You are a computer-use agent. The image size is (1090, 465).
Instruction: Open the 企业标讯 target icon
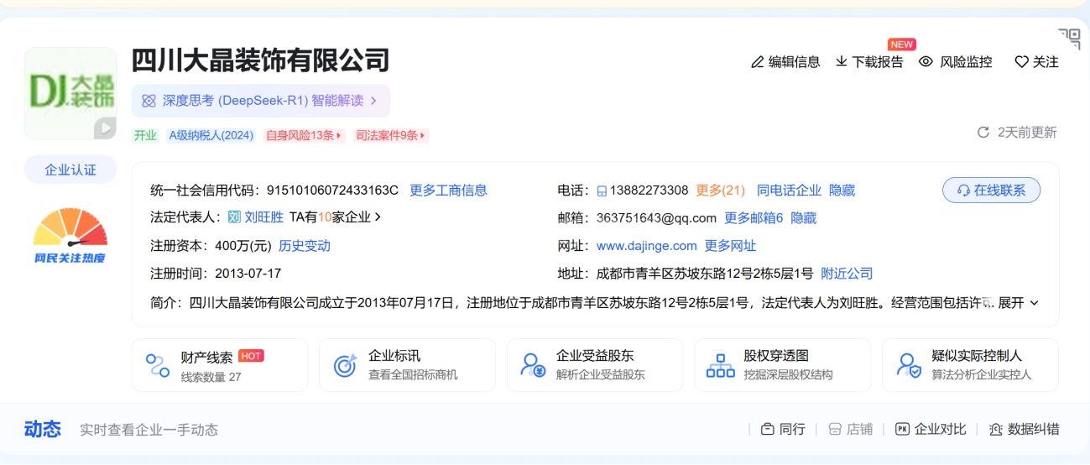[346, 365]
